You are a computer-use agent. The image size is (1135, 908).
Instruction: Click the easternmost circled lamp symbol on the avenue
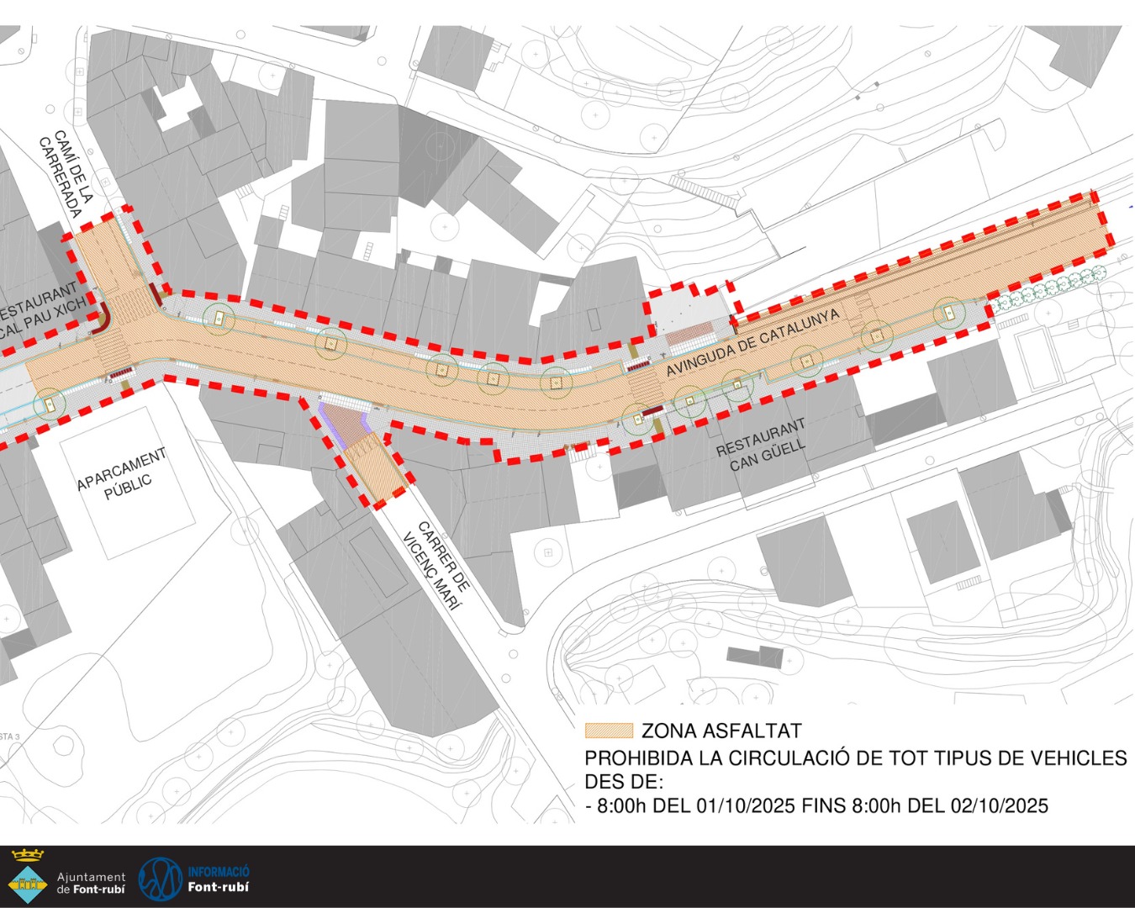point(949,311)
